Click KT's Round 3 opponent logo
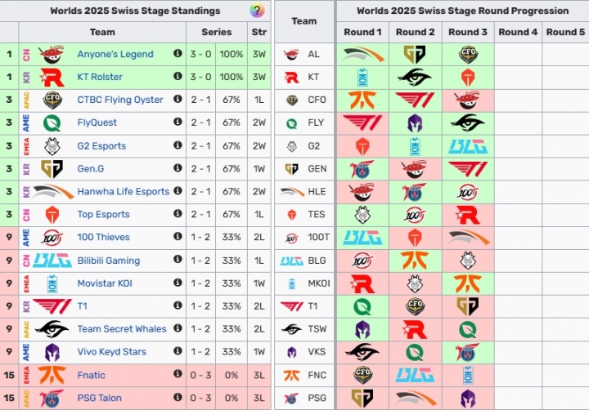This screenshot has width=589, height=410. point(468,77)
